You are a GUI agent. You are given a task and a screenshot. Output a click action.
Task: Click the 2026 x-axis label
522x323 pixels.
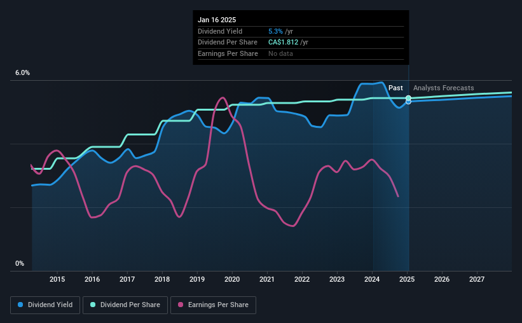point(441,279)
